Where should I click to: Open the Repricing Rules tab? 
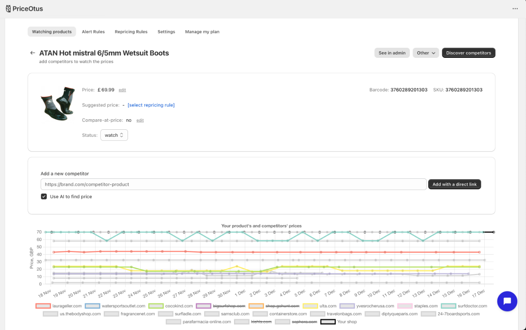point(131,32)
